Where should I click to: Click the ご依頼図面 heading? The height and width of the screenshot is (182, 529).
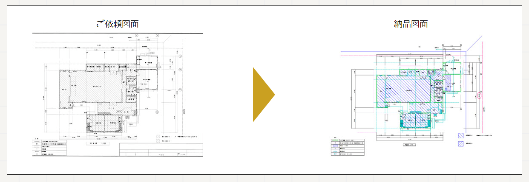click(118, 24)
